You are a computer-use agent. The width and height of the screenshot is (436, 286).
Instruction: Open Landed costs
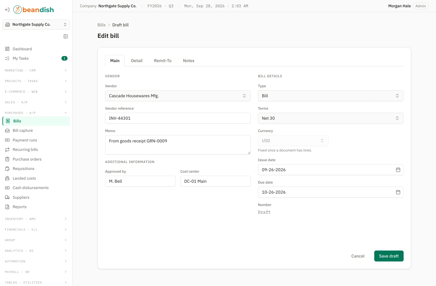(36, 178)
